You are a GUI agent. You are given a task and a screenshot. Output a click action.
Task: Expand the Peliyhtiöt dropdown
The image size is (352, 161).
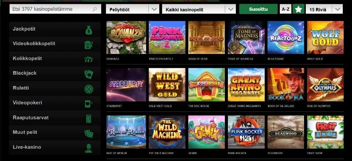tap(132, 9)
